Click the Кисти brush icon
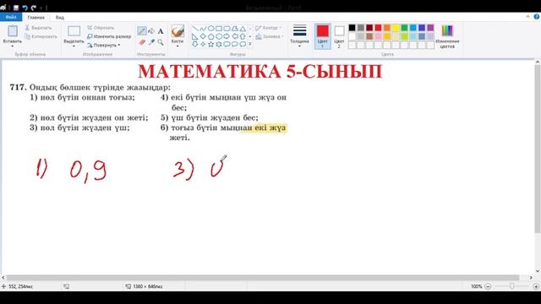 tap(178, 31)
